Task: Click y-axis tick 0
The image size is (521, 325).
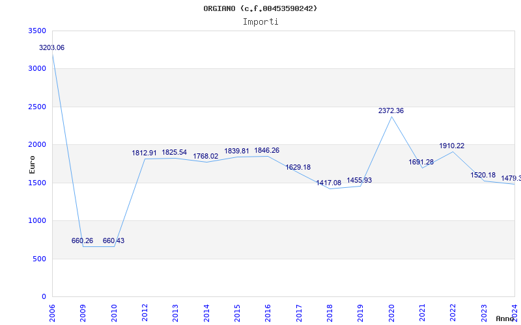Action: click(x=44, y=297)
